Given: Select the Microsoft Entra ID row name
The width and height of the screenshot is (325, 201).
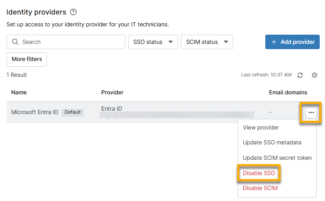Looking at the screenshot, I should pos(35,112).
